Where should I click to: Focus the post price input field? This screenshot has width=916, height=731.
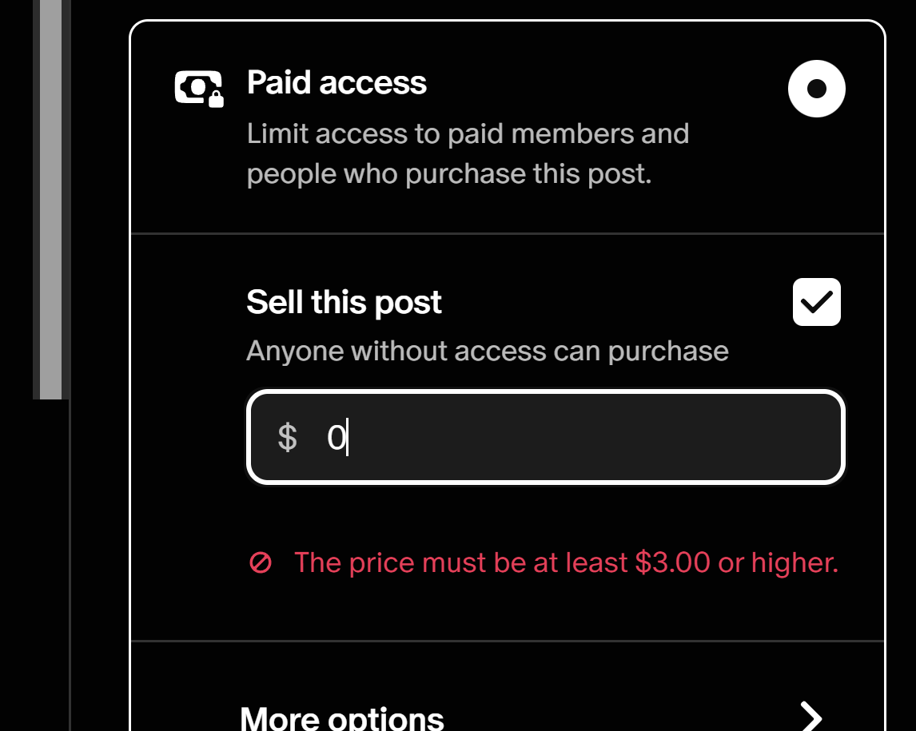tap(546, 437)
